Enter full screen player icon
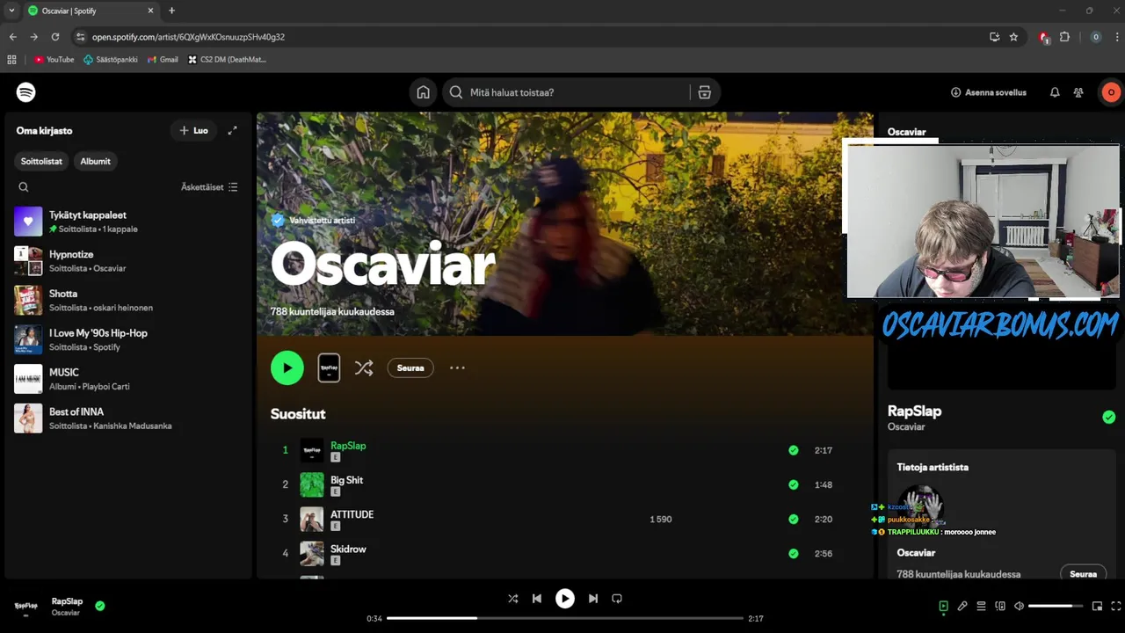The image size is (1125, 633). click(1116, 606)
